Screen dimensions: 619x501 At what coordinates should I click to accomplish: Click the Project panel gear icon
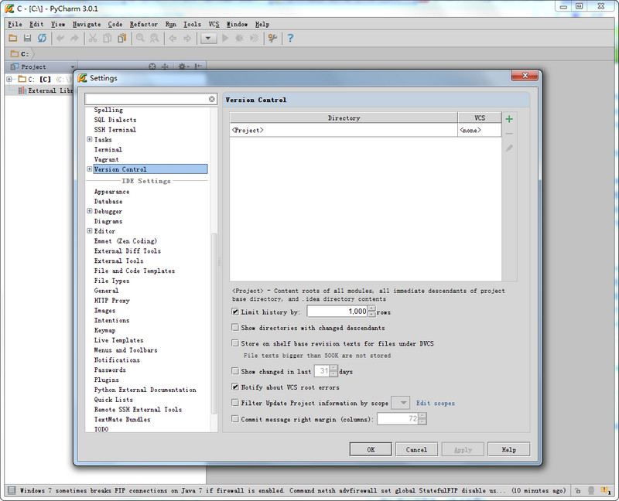(x=182, y=66)
